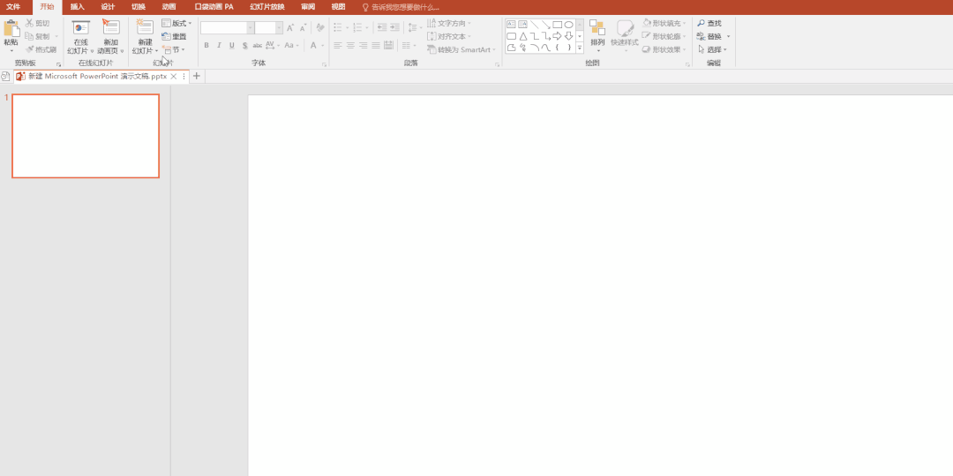Toggle Italic formatting

[220, 46]
